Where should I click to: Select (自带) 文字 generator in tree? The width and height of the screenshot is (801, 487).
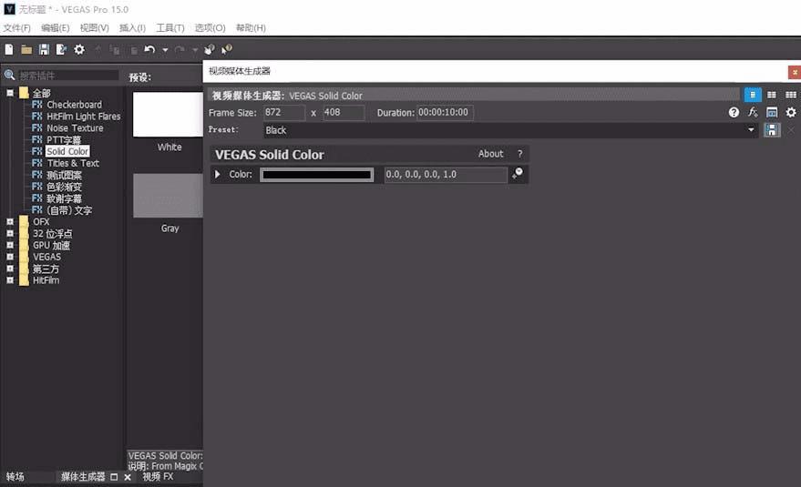click(69, 210)
